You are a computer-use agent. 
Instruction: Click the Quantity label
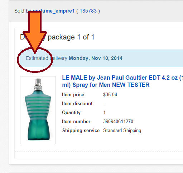[x=71, y=113]
